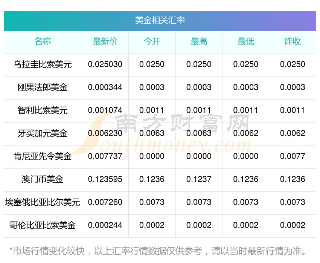Click 牙买加元美金 opening value 0.0063
The width and height of the screenshot is (320, 263).
click(152, 133)
